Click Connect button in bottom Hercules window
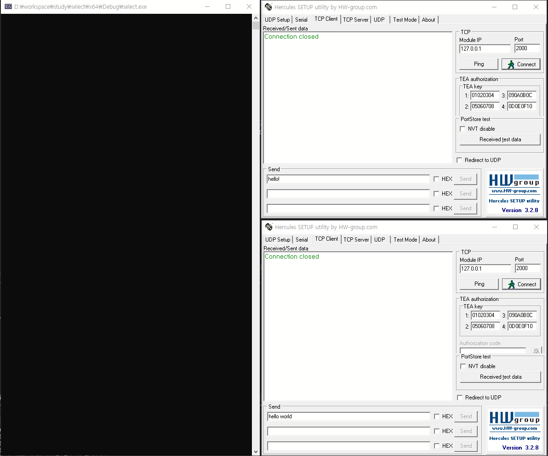 click(521, 284)
